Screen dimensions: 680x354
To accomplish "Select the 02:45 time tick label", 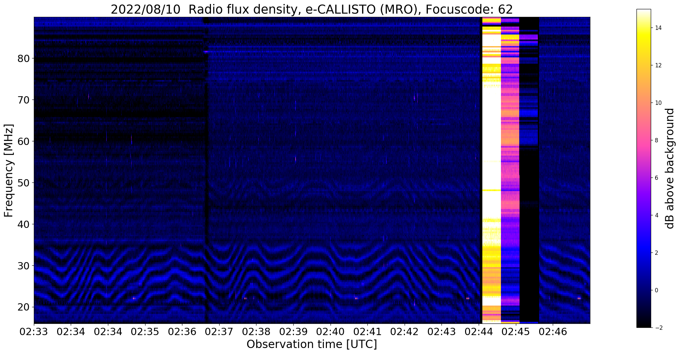I will 516,331.
